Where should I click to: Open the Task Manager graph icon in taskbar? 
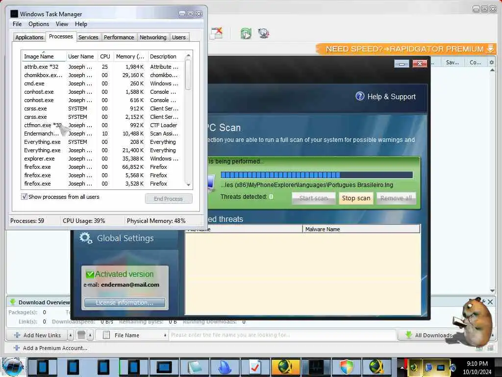point(316,367)
